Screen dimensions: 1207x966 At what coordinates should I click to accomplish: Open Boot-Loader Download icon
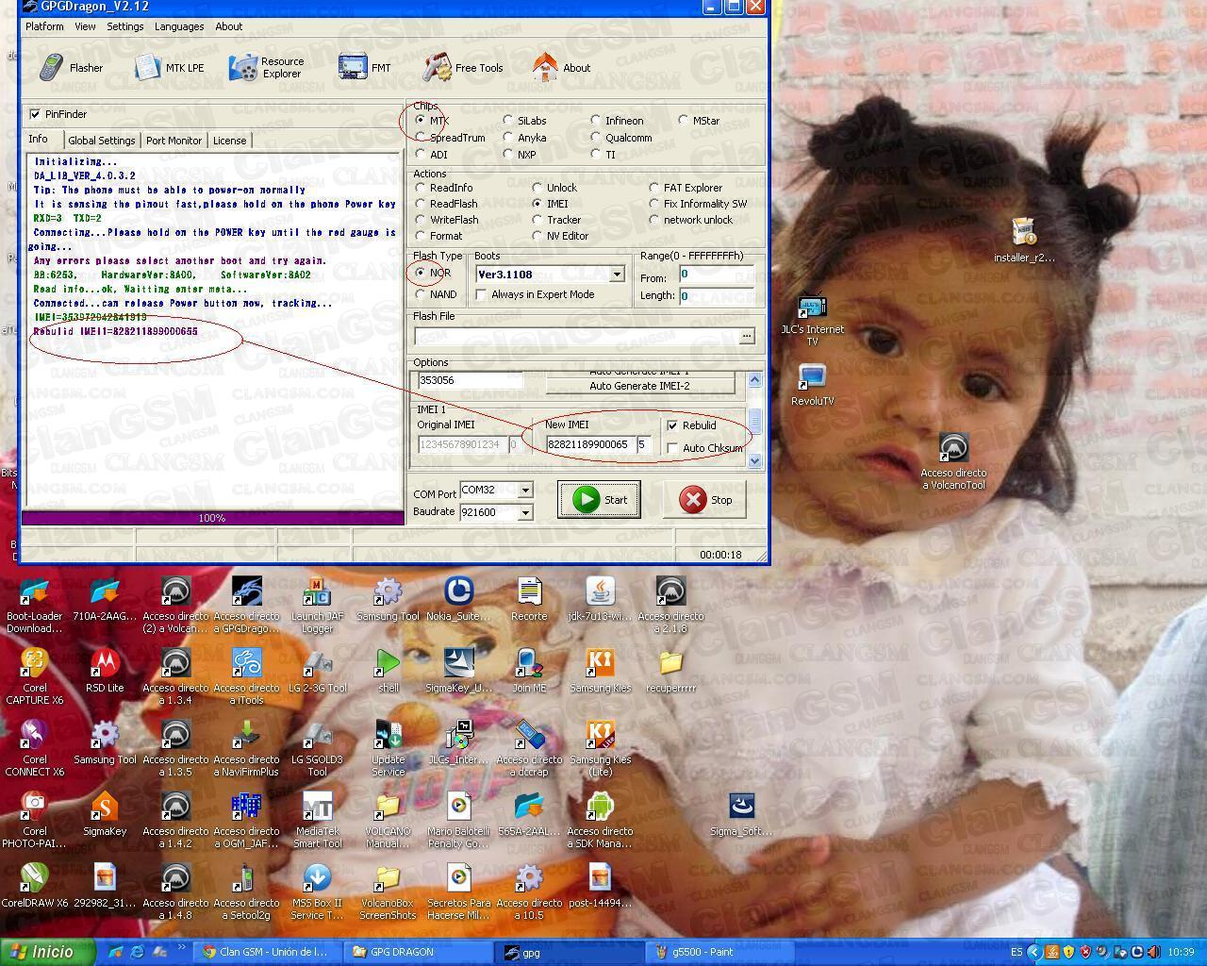pos(35,606)
